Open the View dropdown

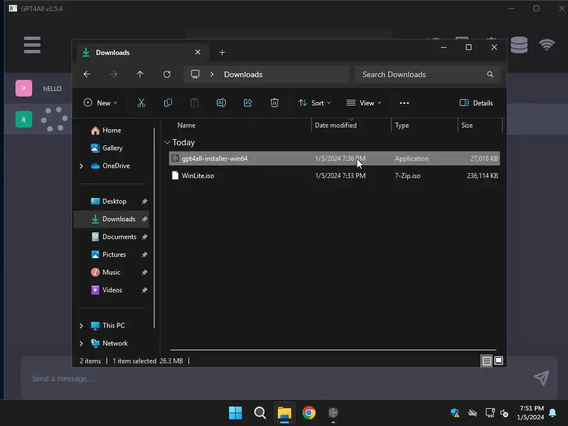pyautogui.click(x=364, y=103)
